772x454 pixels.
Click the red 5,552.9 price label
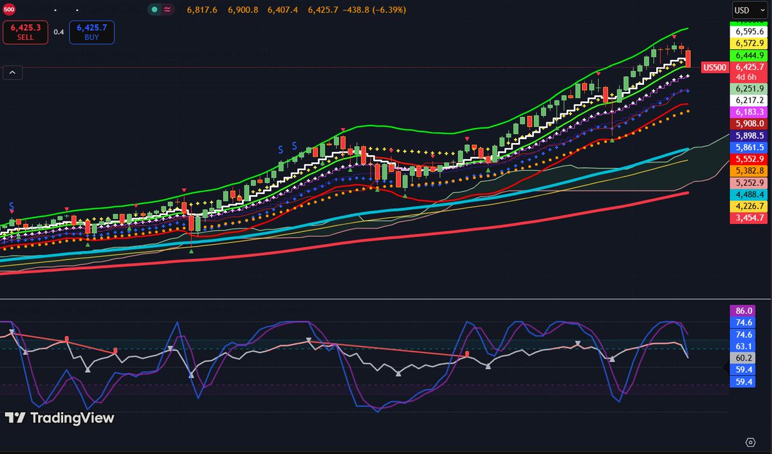coord(749,159)
